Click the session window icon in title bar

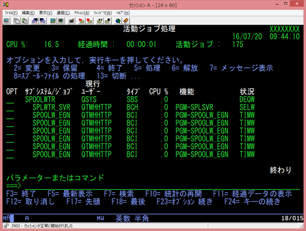[x=6, y=5]
